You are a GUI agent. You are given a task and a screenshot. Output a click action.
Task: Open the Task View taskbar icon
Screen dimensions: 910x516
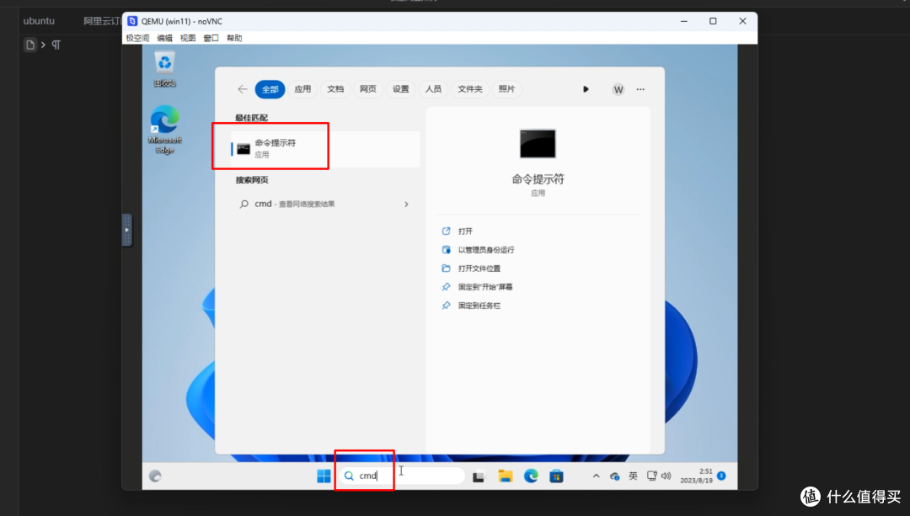(479, 476)
